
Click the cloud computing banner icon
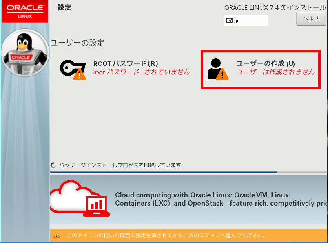(x=80, y=199)
